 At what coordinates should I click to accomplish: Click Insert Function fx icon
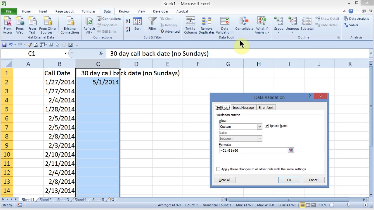coord(101,53)
